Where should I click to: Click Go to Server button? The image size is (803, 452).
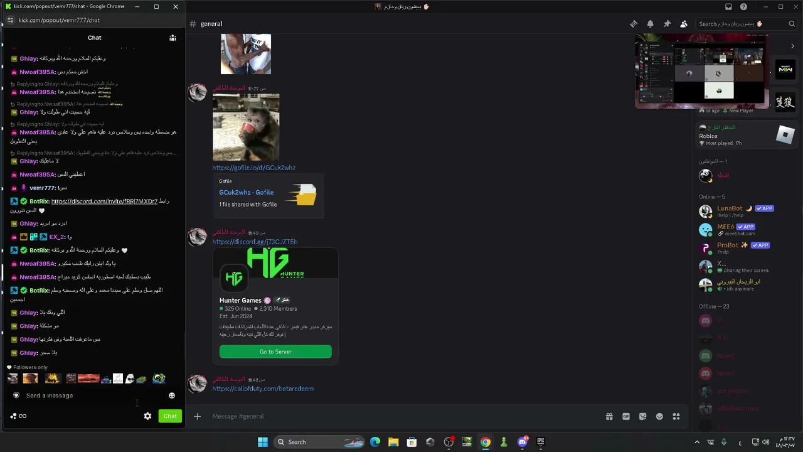pyautogui.click(x=275, y=352)
